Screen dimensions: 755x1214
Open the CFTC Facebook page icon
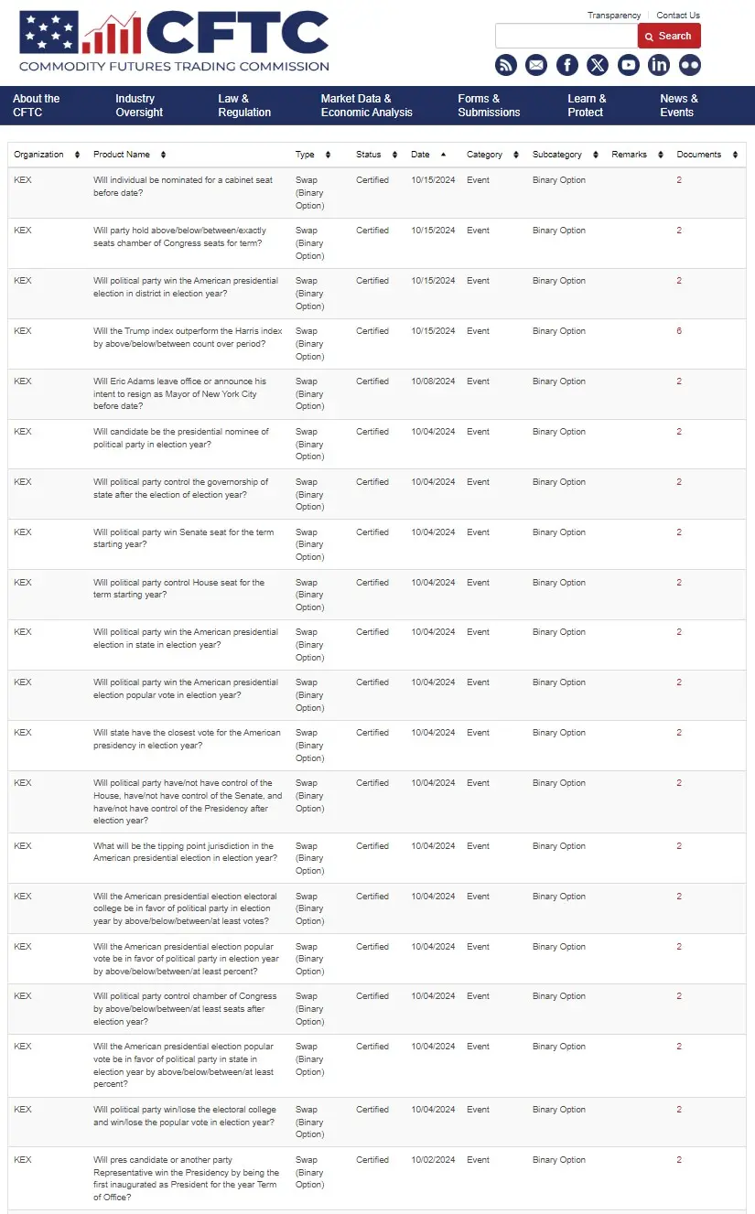[567, 65]
